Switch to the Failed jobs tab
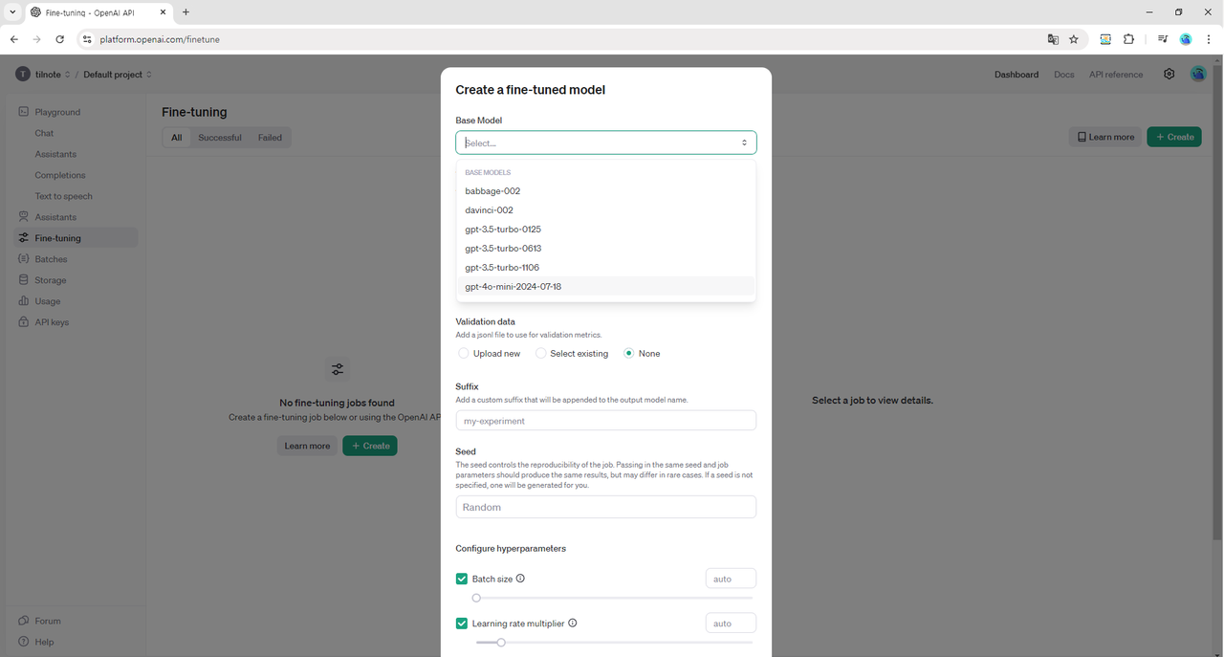The width and height of the screenshot is (1224, 657). [270, 138]
